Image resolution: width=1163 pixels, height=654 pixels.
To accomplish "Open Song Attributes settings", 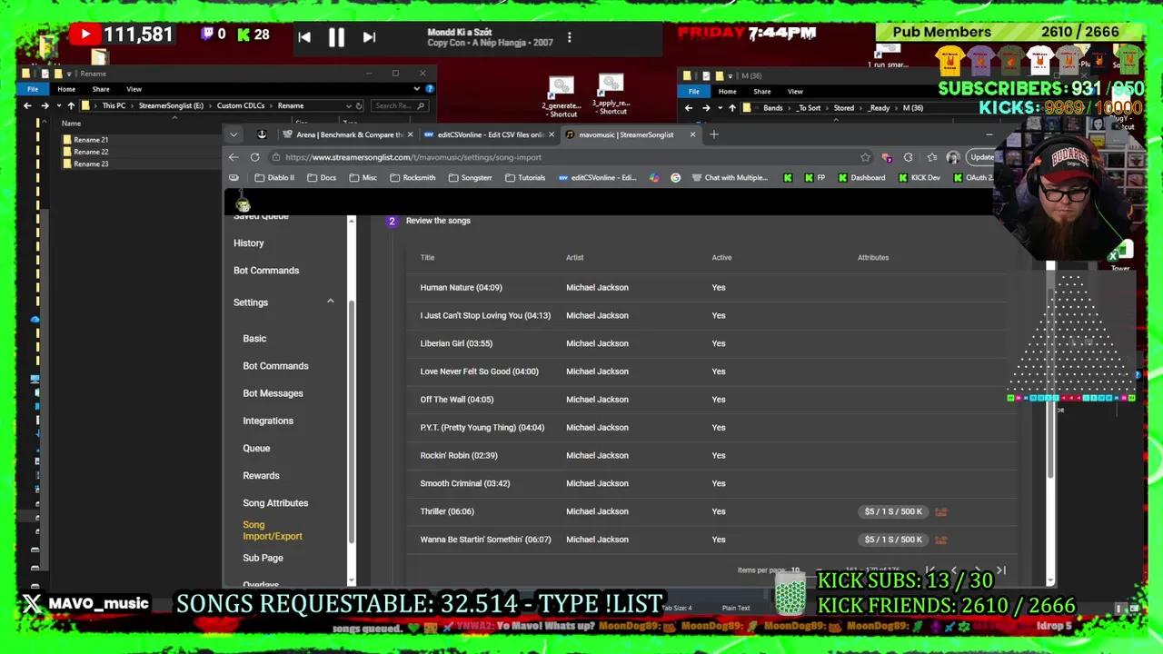I will coord(275,502).
